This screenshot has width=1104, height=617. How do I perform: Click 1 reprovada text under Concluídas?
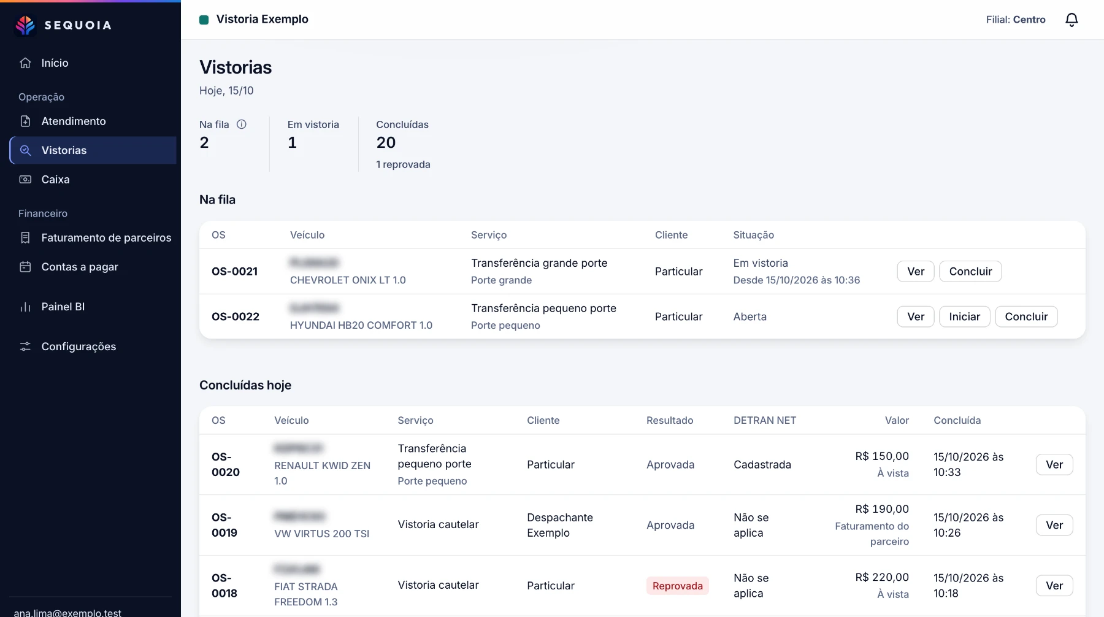(x=403, y=164)
